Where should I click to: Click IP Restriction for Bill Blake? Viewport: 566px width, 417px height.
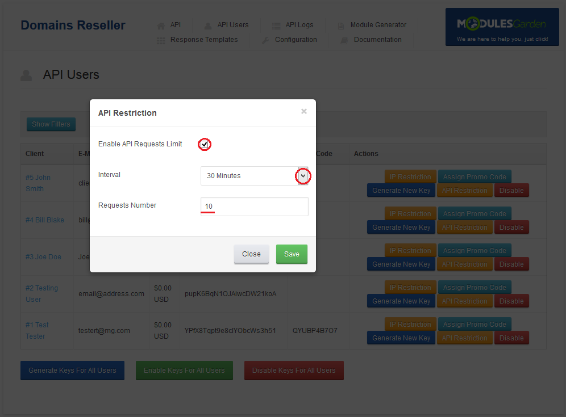coord(410,214)
